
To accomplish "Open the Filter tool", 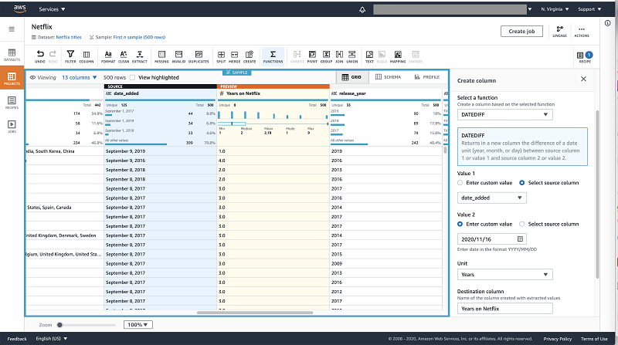I will point(70,56).
